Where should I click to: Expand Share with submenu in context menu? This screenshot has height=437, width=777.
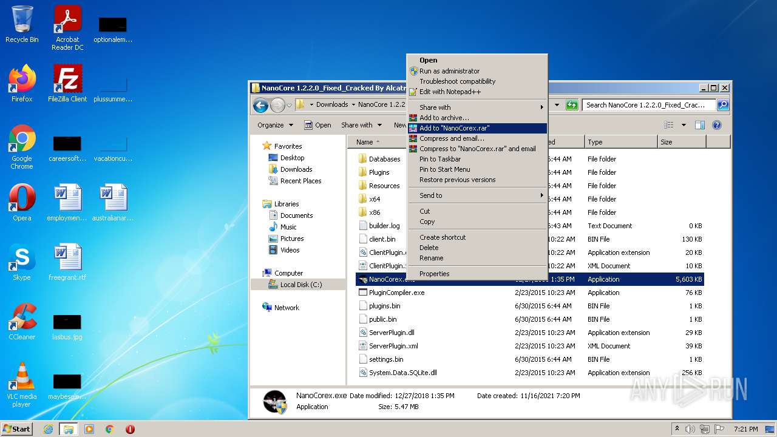pyautogui.click(x=478, y=107)
